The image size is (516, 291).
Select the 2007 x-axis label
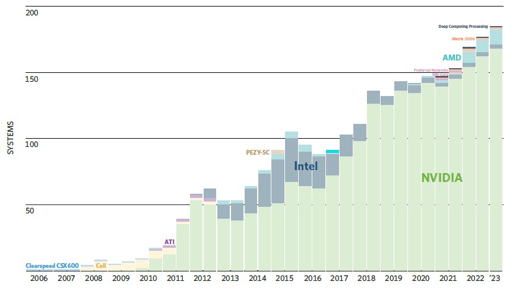coord(66,278)
